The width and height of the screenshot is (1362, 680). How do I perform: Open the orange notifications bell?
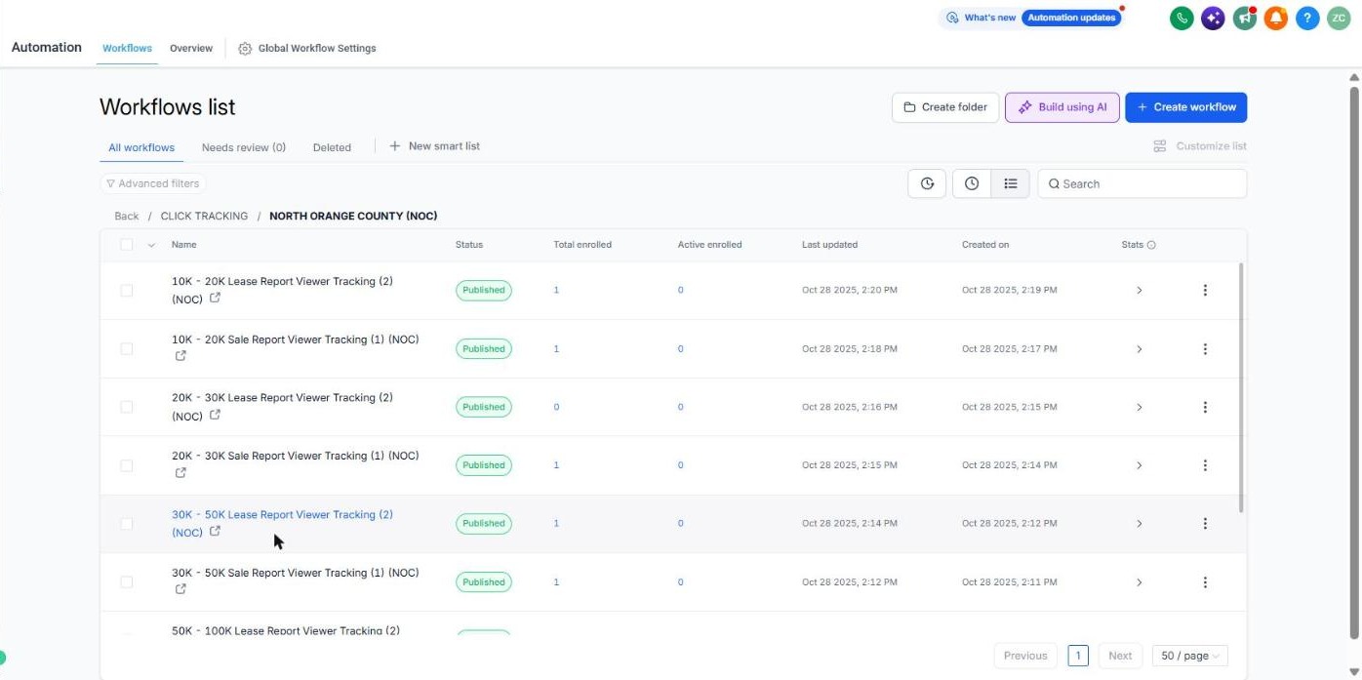click(1276, 18)
